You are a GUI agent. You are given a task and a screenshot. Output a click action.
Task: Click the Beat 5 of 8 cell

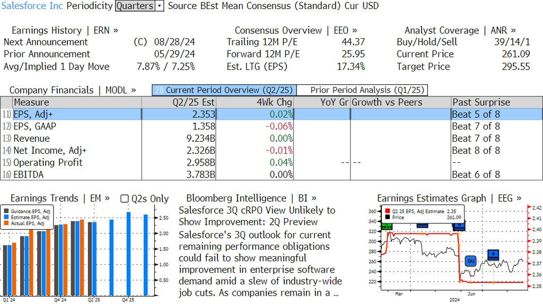[x=476, y=115]
